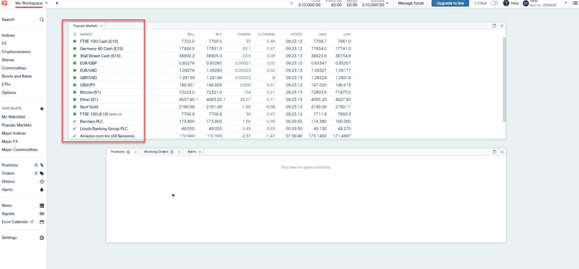579x269 pixels.
Task: Open the list menu icon at top right
Action: pos(575,3)
